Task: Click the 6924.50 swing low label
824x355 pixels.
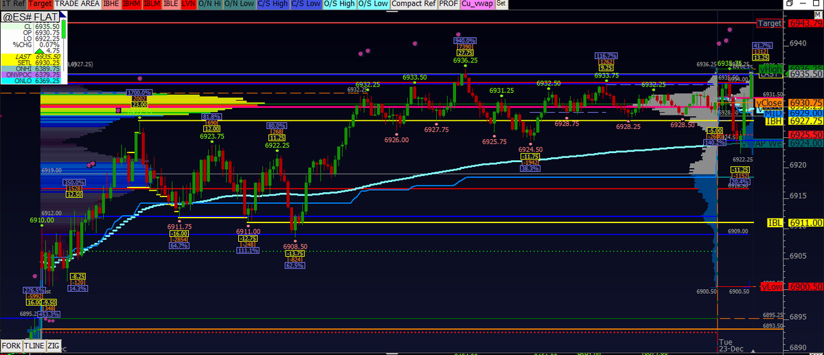Action: pos(530,150)
